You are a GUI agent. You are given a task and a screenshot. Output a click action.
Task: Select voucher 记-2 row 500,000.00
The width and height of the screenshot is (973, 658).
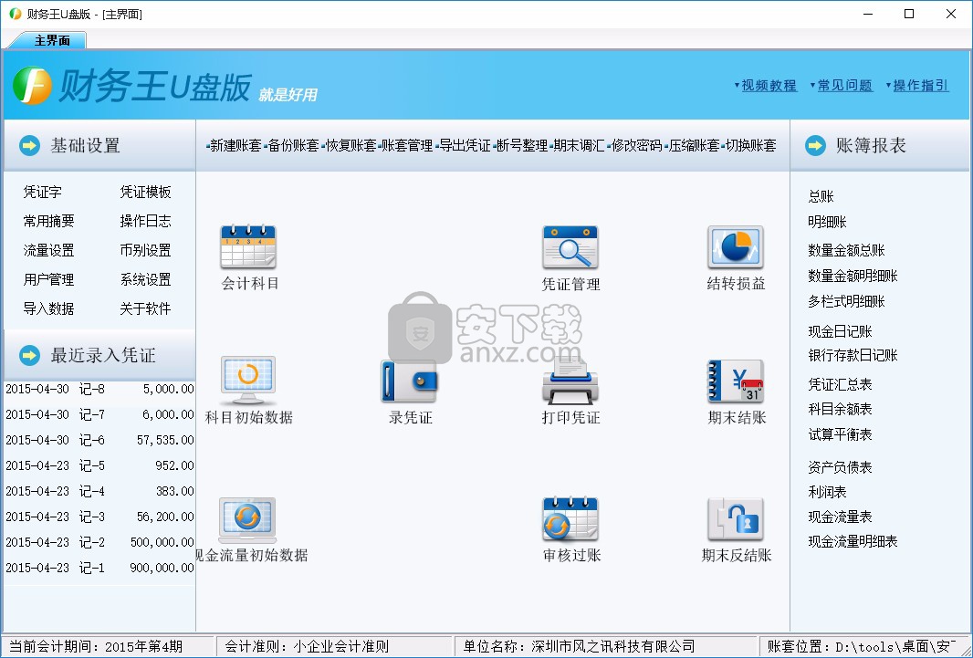(99, 542)
